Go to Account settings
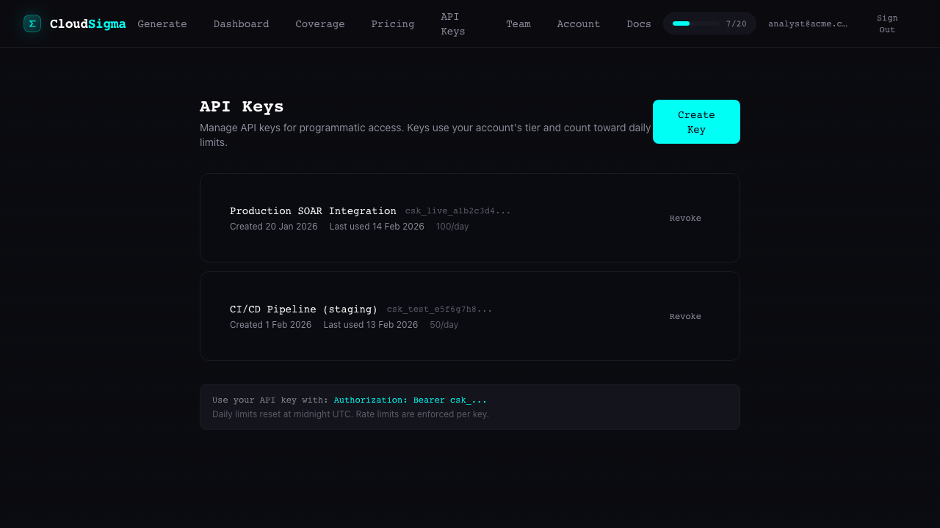Viewport: 940px width, 528px height. coord(579,23)
